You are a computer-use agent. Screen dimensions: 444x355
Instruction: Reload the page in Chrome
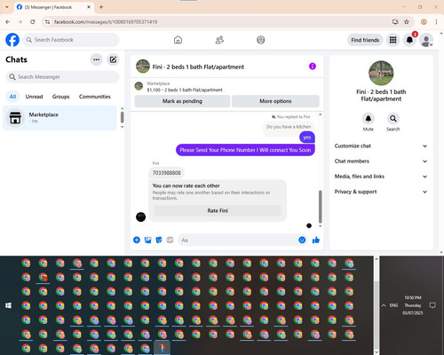click(33, 21)
